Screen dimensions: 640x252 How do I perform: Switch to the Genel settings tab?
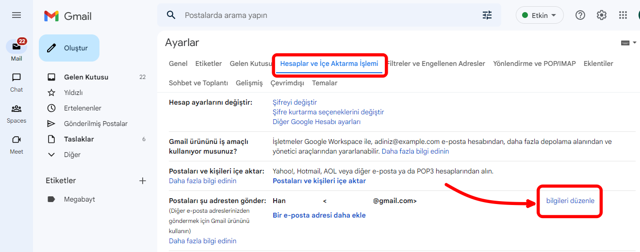[178, 63]
